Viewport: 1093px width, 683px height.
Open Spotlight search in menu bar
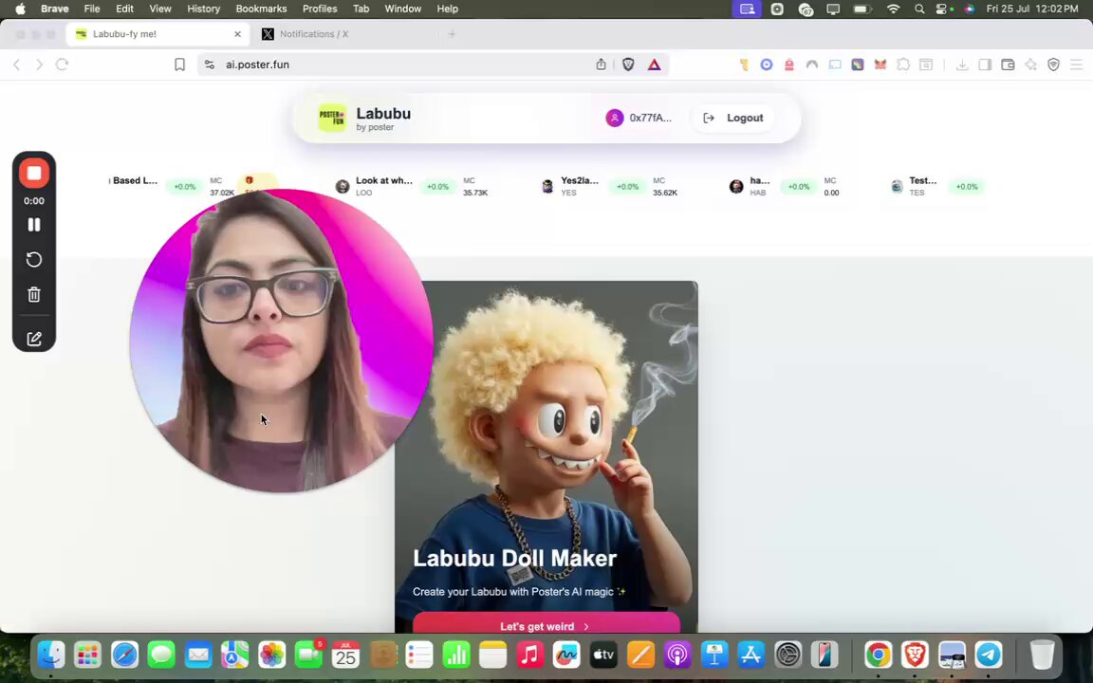tap(919, 9)
